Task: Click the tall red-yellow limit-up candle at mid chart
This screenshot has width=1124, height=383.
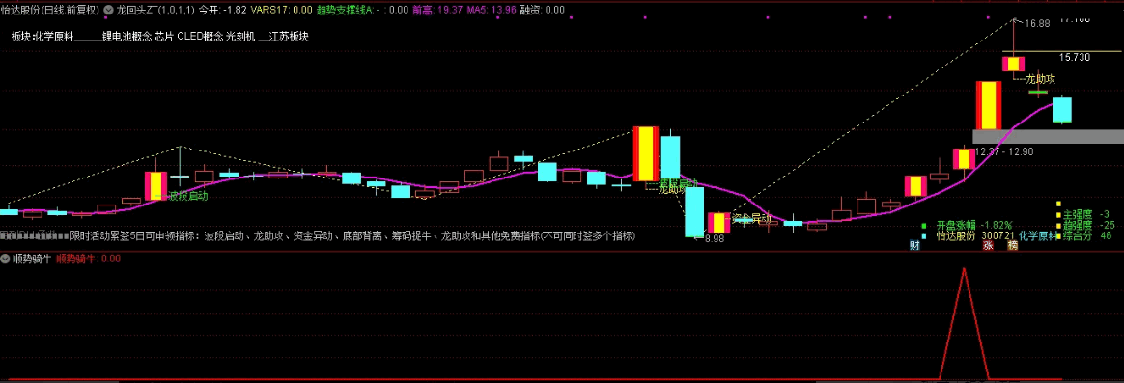Action: (x=645, y=154)
